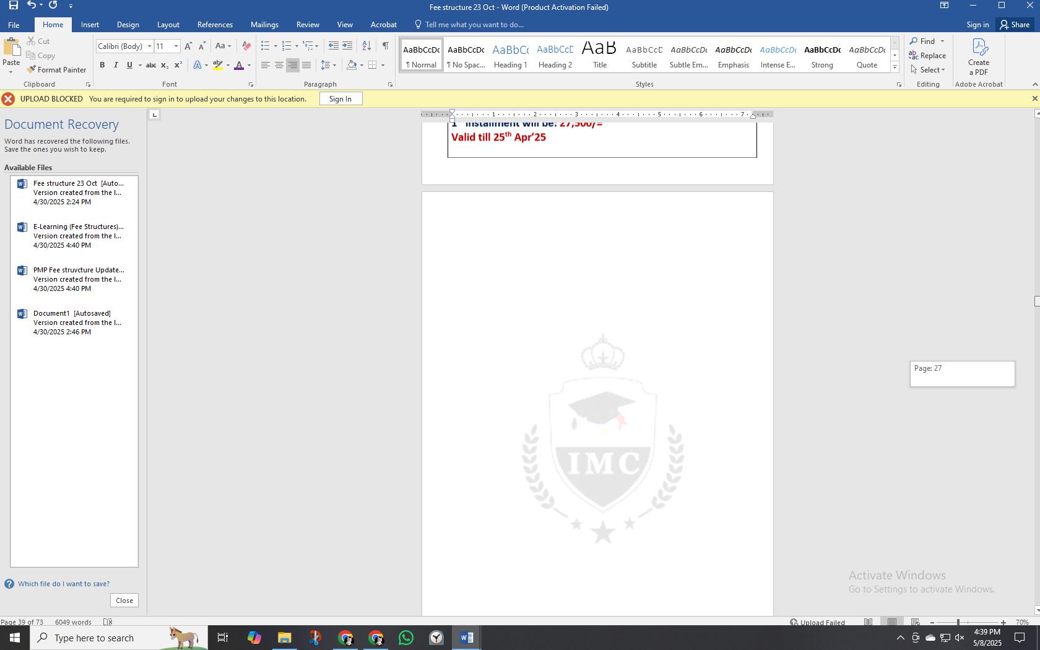Image resolution: width=1040 pixels, height=650 pixels.
Task: Click the Windows Start button
Action: 15,638
